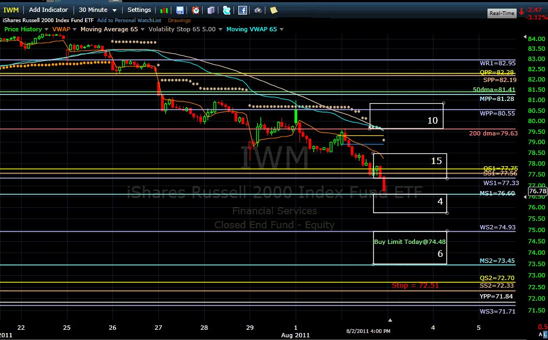Viewport: 548px width, 340px height.
Task: Select the YPP=71.84 pivot label
Action: click(x=496, y=296)
